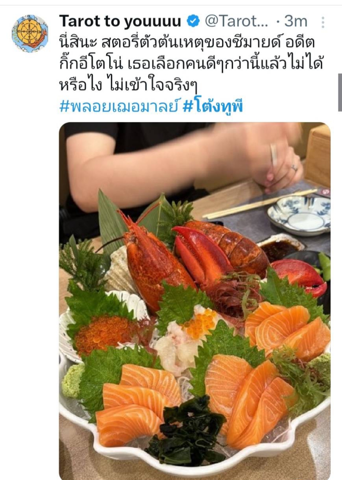Click the Tarot to youuuu display name
The height and width of the screenshot is (480, 342).
coord(120,22)
